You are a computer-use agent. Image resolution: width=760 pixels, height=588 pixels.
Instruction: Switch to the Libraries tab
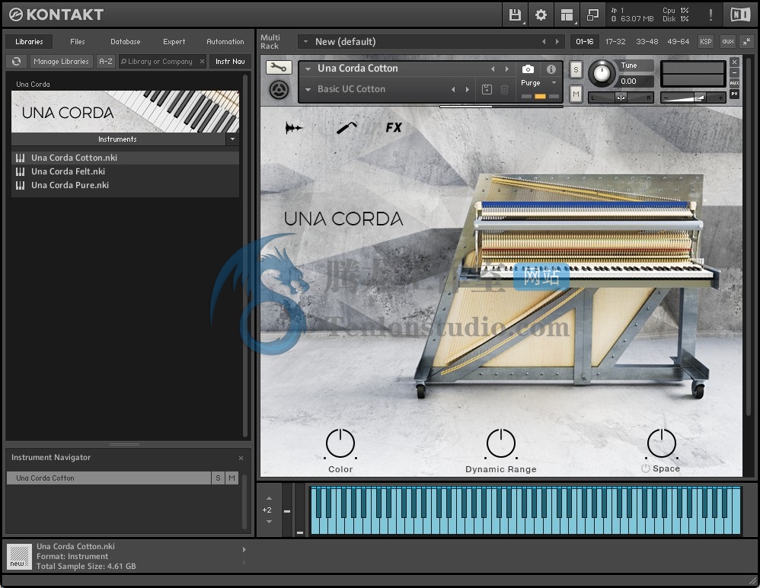coord(29,42)
